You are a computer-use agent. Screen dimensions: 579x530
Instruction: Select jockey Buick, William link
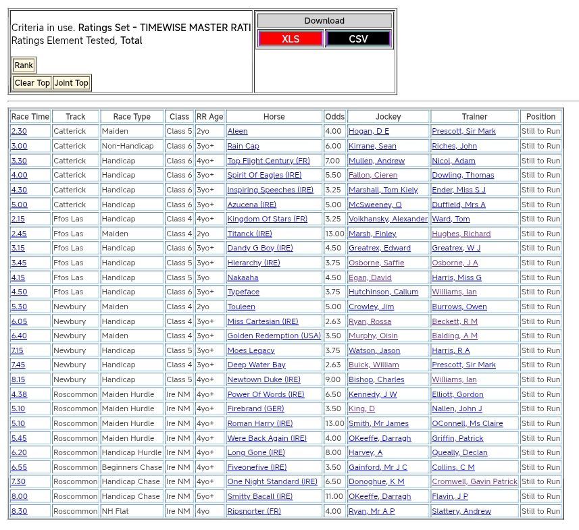(x=374, y=365)
